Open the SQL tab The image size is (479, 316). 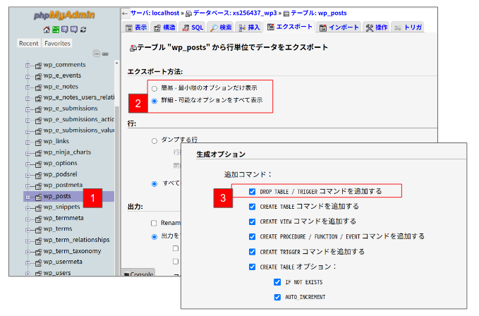click(x=193, y=28)
